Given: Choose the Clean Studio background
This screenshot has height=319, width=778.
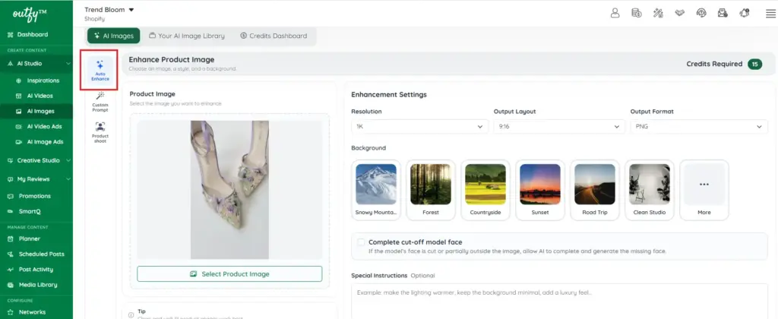Looking at the screenshot, I should 650,190.
